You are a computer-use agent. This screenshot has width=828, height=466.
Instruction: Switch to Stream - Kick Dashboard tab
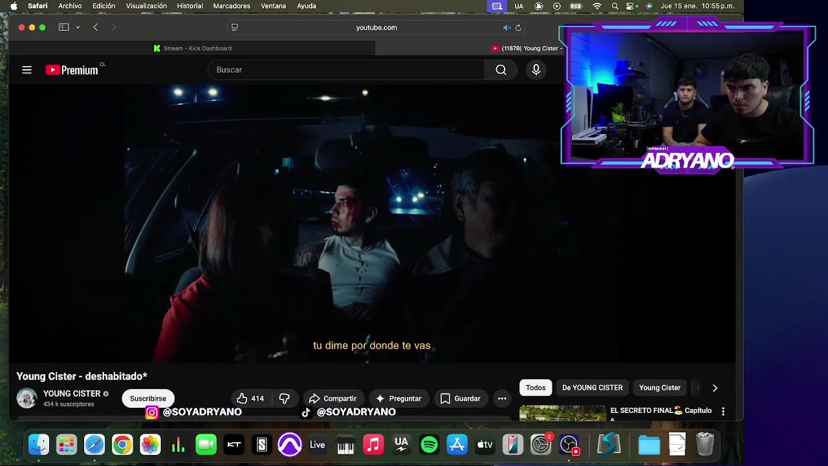point(192,49)
